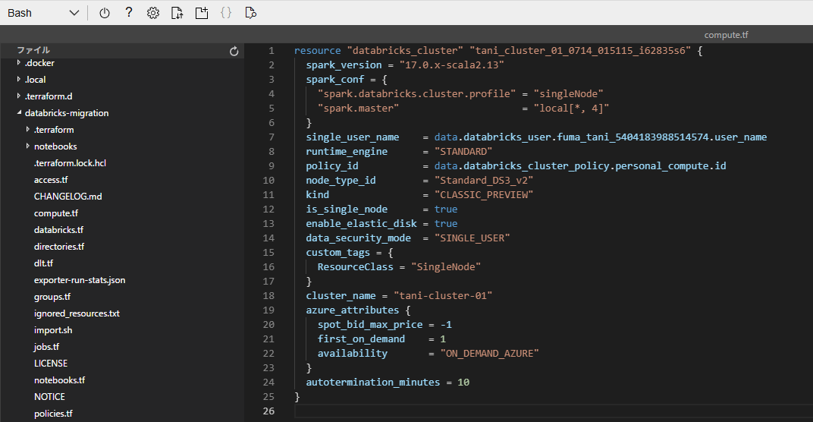Collapse the databricks-migration folder

click(19, 112)
